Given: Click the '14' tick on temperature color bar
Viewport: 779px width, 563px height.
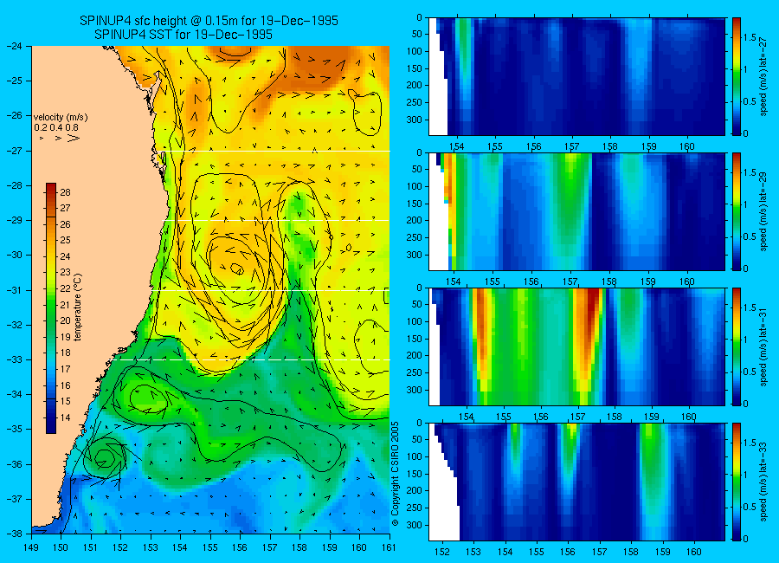Looking at the screenshot, I should coord(65,417).
